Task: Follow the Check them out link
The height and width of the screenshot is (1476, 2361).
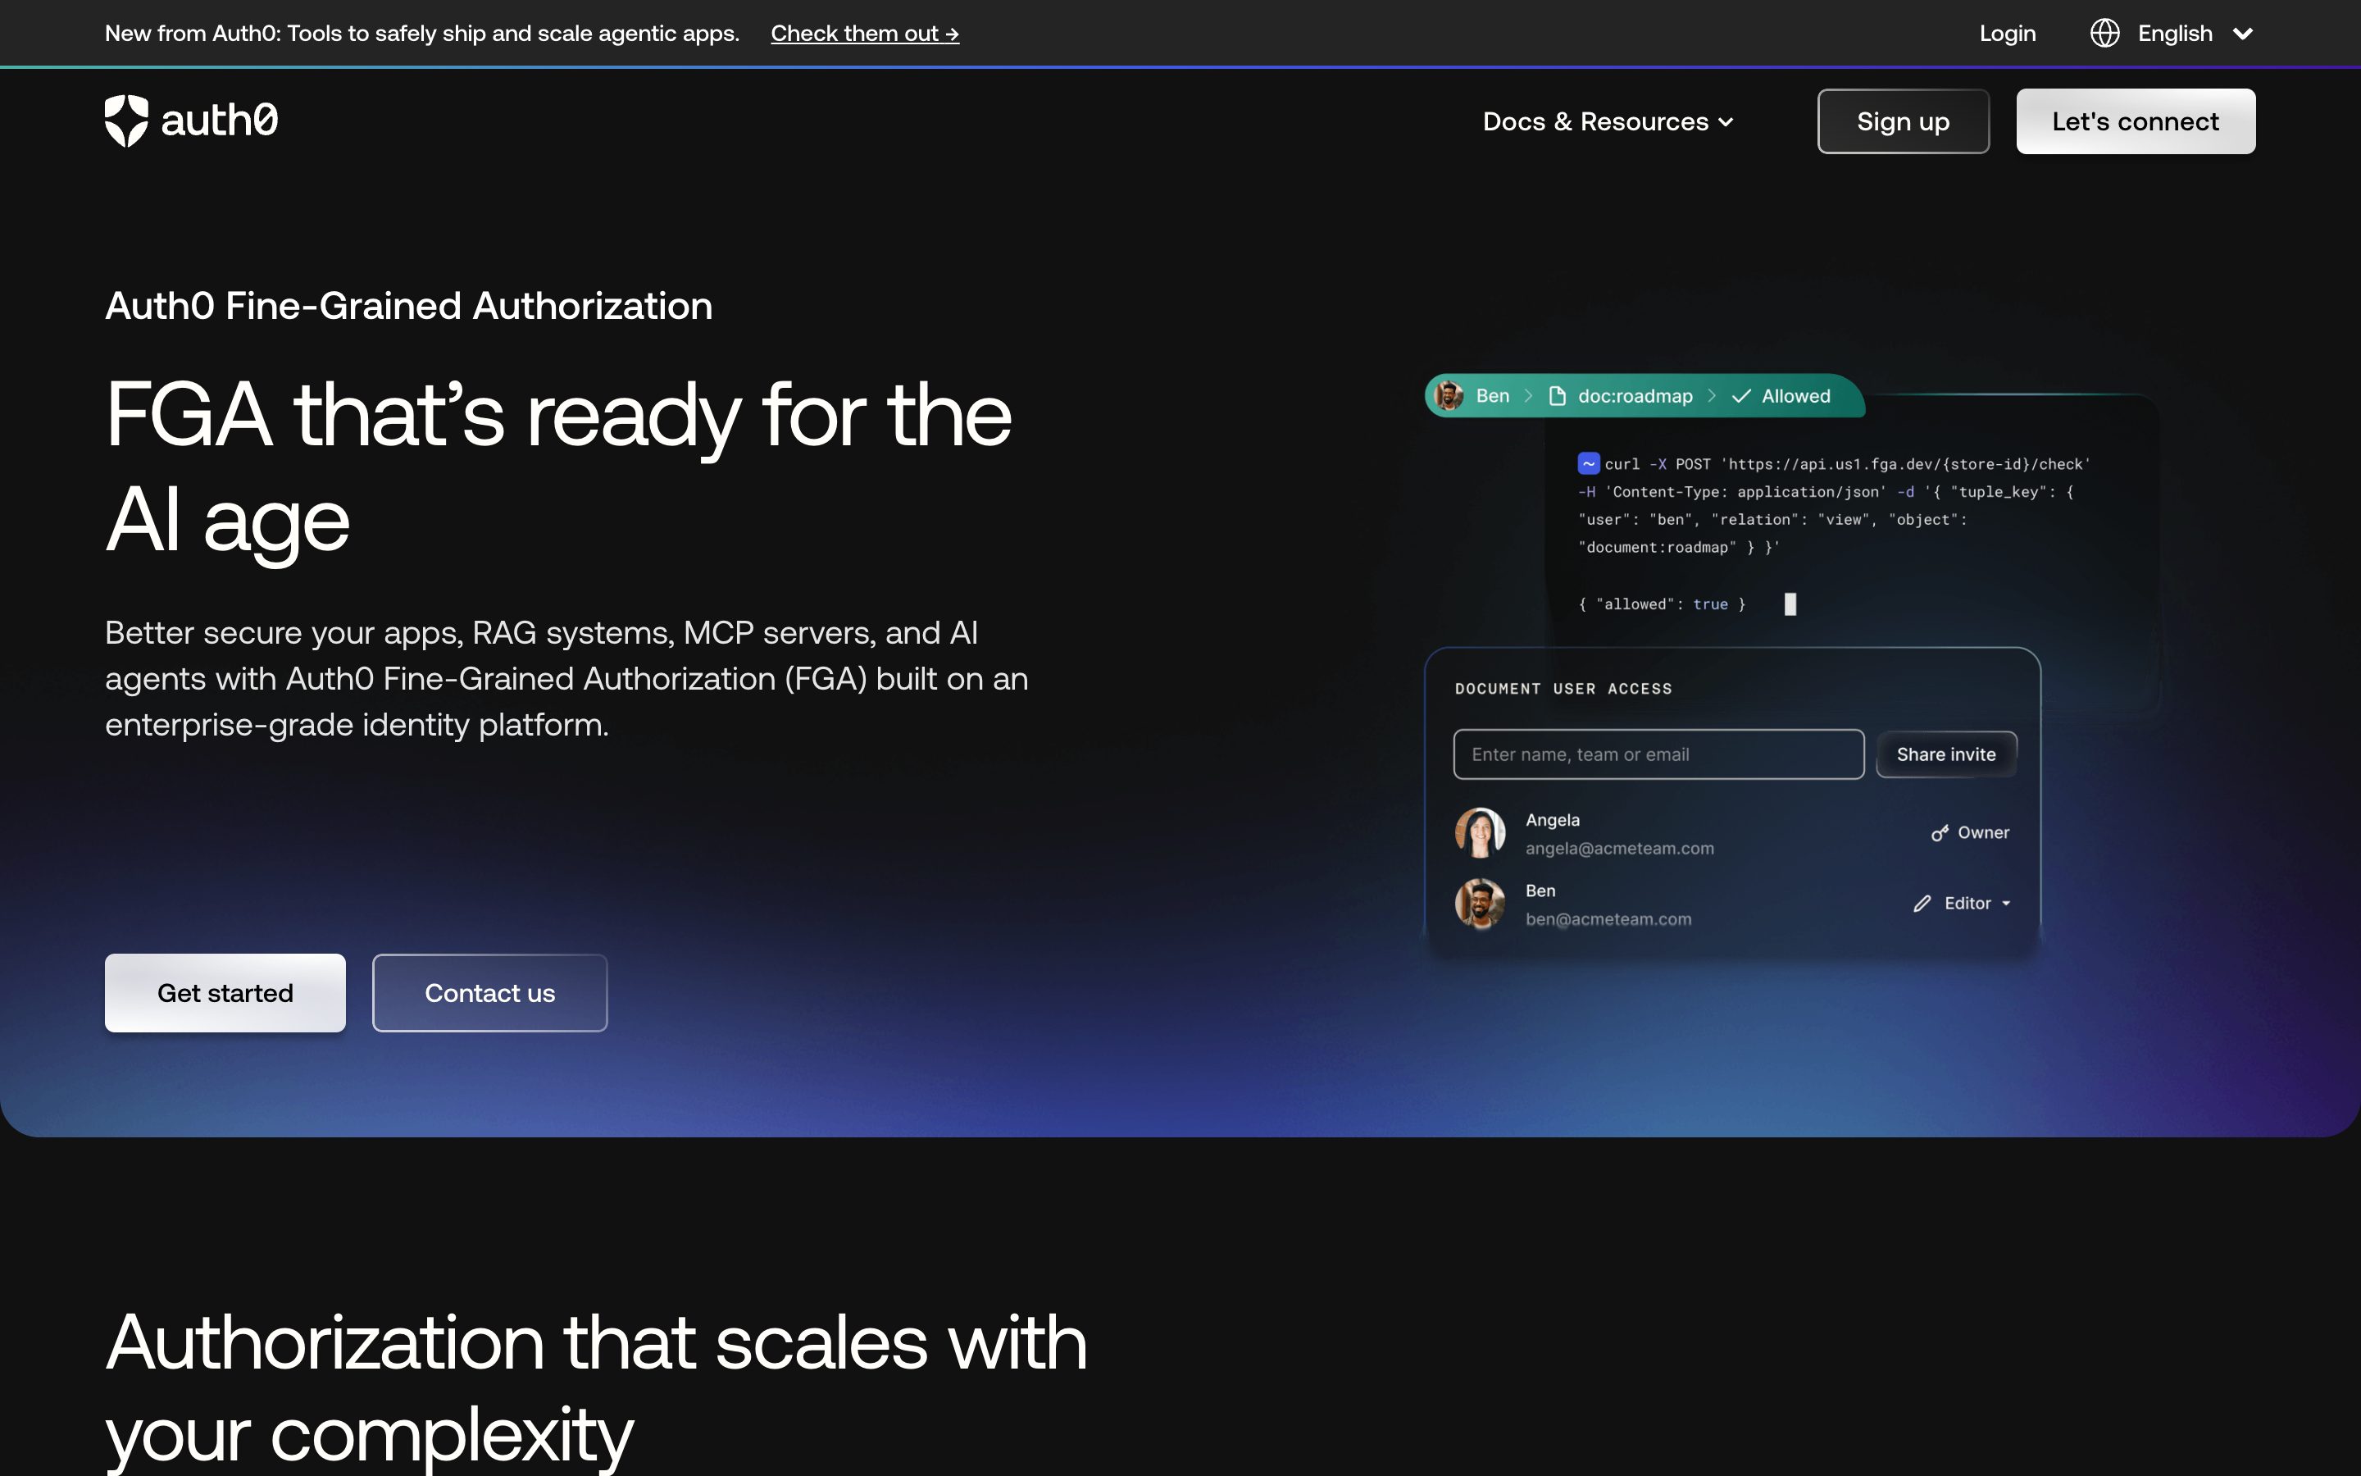Action: pyautogui.click(x=864, y=33)
